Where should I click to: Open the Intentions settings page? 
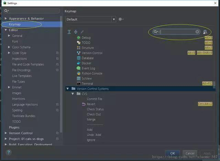19,99
